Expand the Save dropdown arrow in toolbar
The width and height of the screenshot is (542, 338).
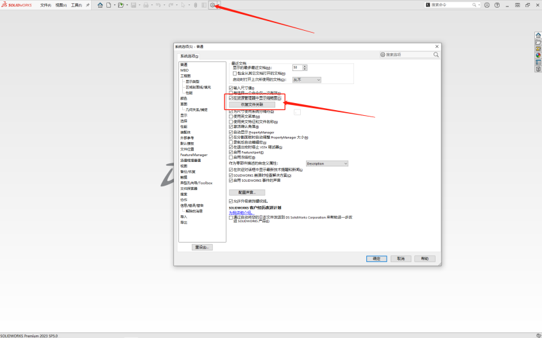(x=139, y=5)
